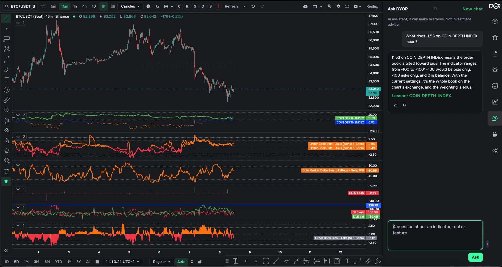Switch to the 1h timeframe
Screen dimensions: 502x267
(x=75, y=6)
